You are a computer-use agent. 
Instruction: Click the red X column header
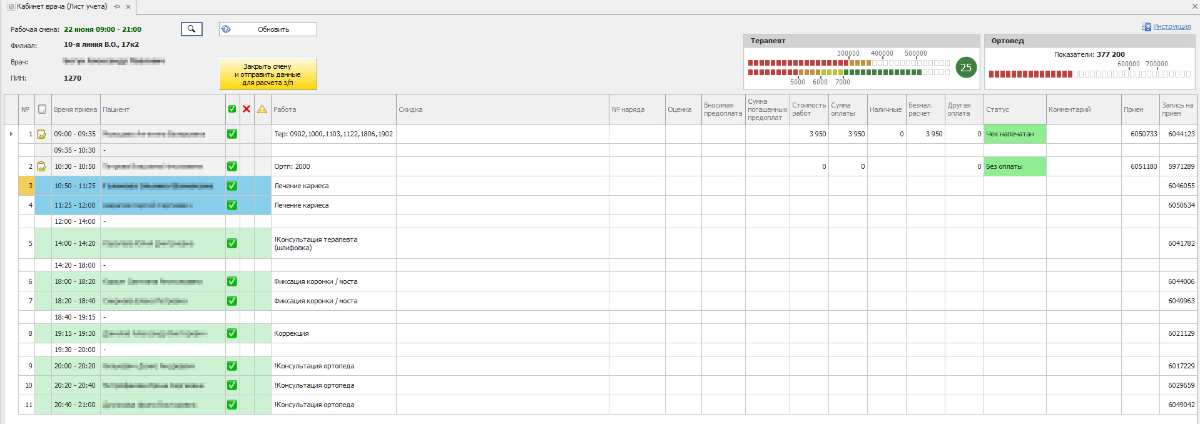pos(247,109)
